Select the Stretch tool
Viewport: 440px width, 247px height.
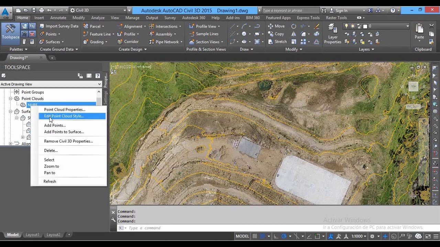(x=277, y=42)
